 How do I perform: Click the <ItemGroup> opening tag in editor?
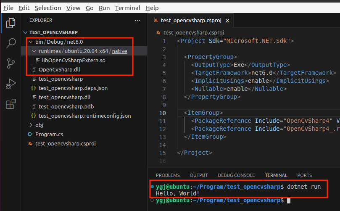(x=203, y=113)
